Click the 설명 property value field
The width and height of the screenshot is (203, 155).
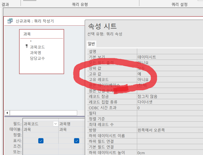(170, 51)
